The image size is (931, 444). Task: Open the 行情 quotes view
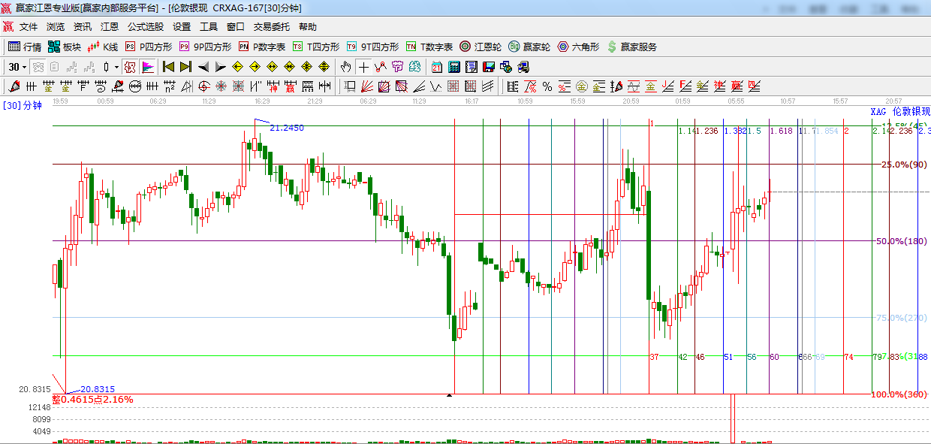pos(25,47)
